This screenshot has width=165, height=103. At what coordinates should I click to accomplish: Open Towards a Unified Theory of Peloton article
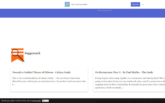point(41,72)
